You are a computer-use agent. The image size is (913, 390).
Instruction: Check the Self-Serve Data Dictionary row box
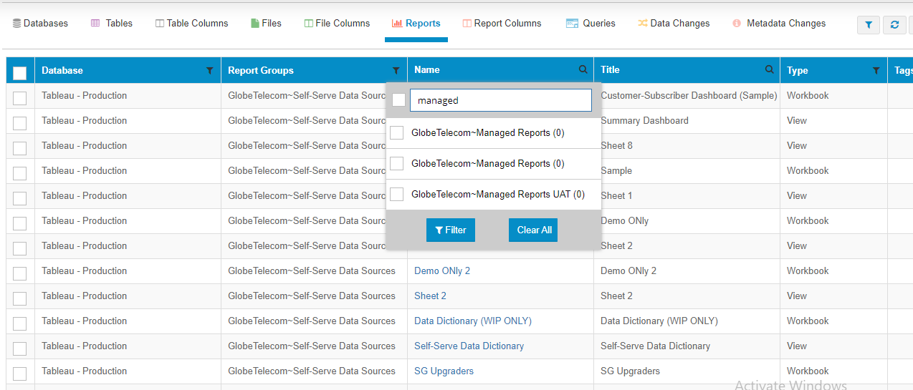[x=20, y=348]
